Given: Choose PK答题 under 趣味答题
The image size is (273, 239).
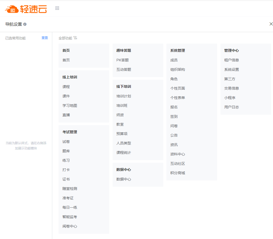Looking at the screenshot, I should point(123,60).
